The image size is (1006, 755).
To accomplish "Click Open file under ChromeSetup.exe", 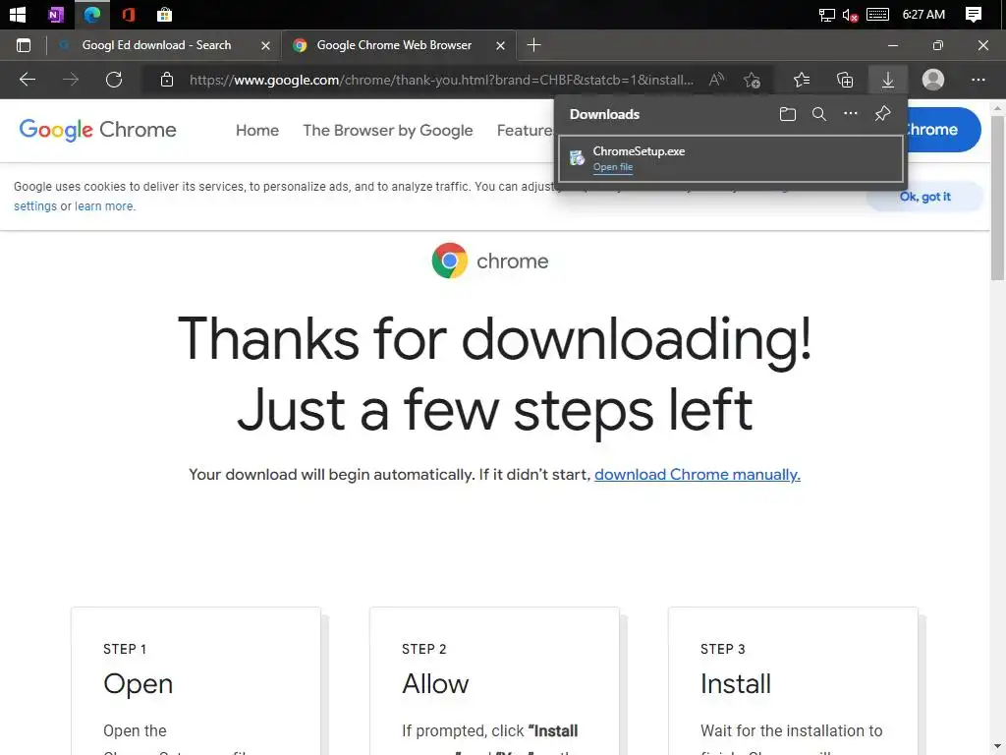I will click(x=613, y=167).
